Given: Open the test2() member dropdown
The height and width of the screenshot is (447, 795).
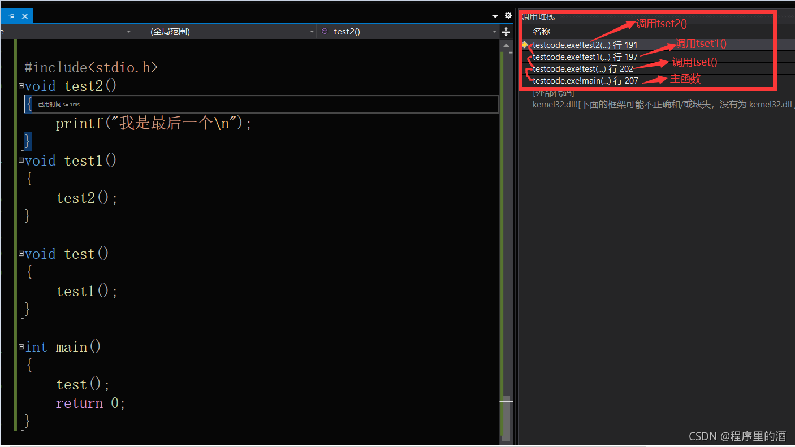Looking at the screenshot, I should pyautogui.click(x=409, y=32).
